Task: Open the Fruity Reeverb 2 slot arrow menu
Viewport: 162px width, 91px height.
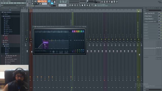Action: pos(144,19)
